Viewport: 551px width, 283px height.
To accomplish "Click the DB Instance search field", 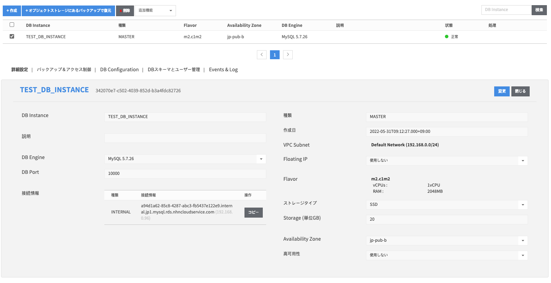I will pyautogui.click(x=506, y=10).
